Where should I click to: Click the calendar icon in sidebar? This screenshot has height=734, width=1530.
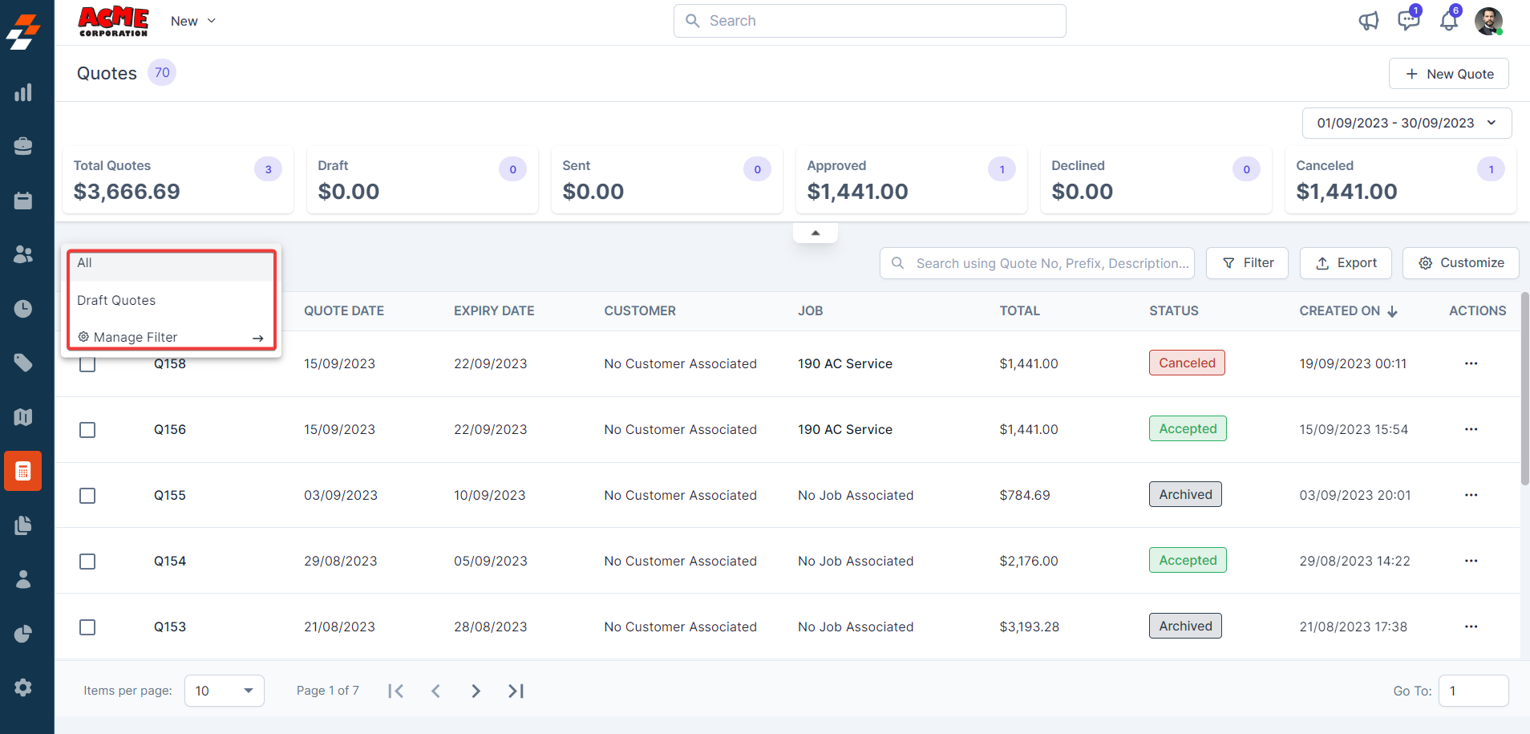pyautogui.click(x=23, y=201)
